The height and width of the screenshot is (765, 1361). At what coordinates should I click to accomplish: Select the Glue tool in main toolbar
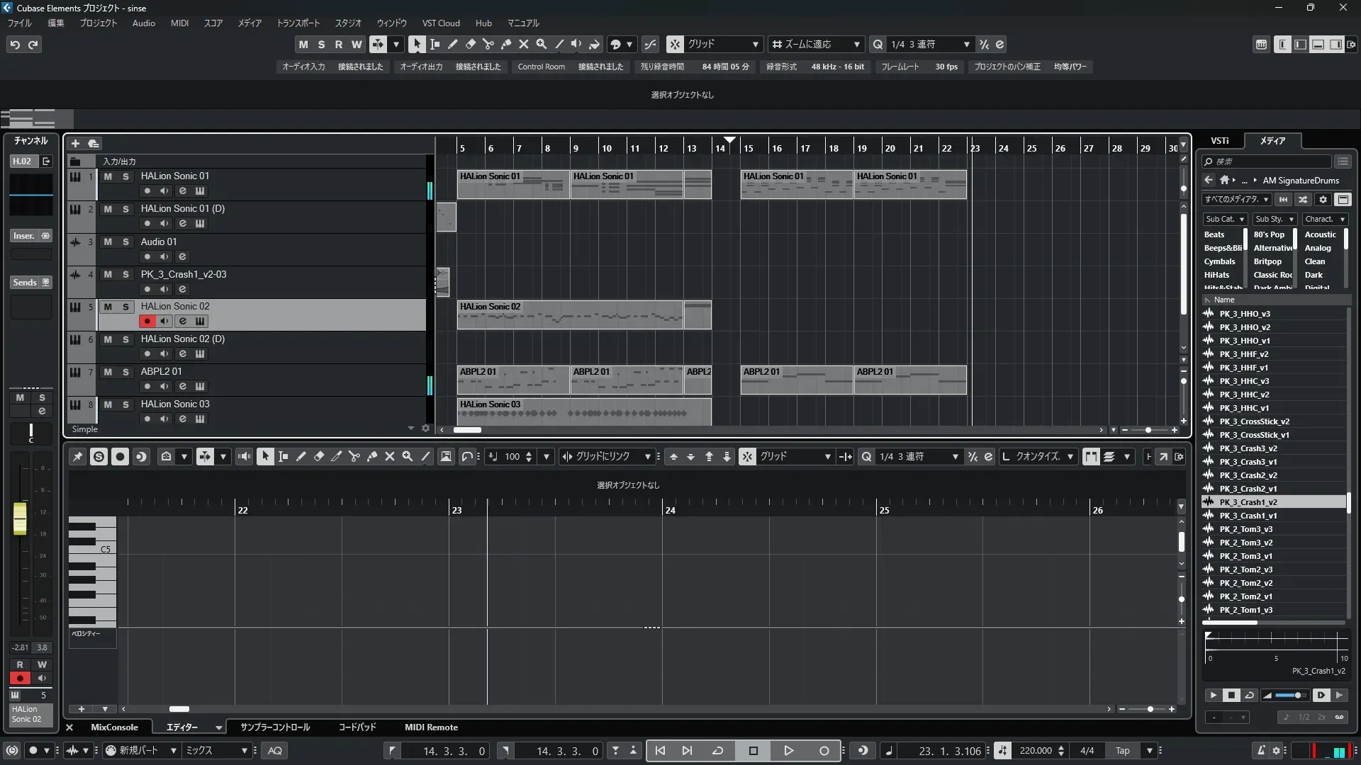click(505, 44)
